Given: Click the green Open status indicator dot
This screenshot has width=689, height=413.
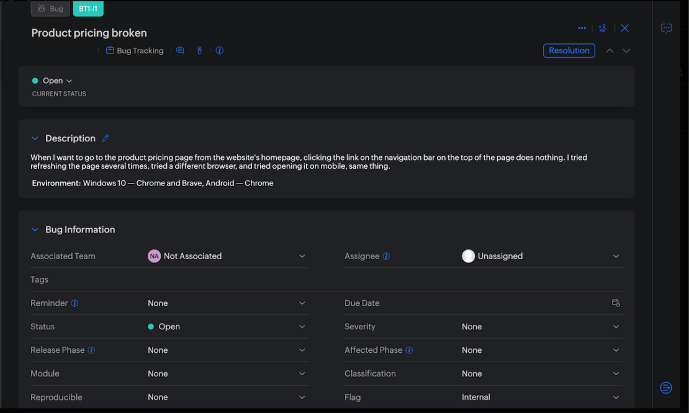Looking at the screenshot, I should coord(35,81).
